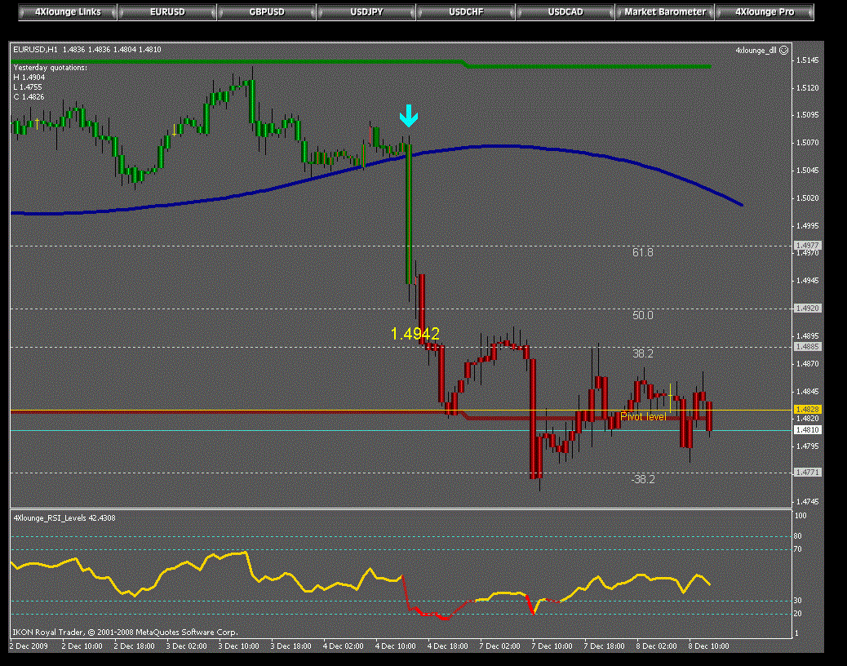Click the L 1.4755 yesterday low value
This screenshot has height=666, width=847.
click(28, 87)
